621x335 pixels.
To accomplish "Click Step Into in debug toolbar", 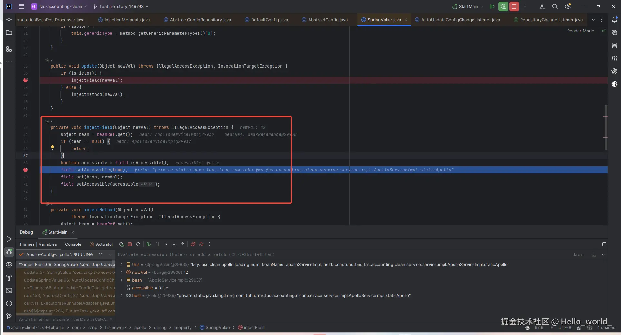I will (x=174, y=244).
